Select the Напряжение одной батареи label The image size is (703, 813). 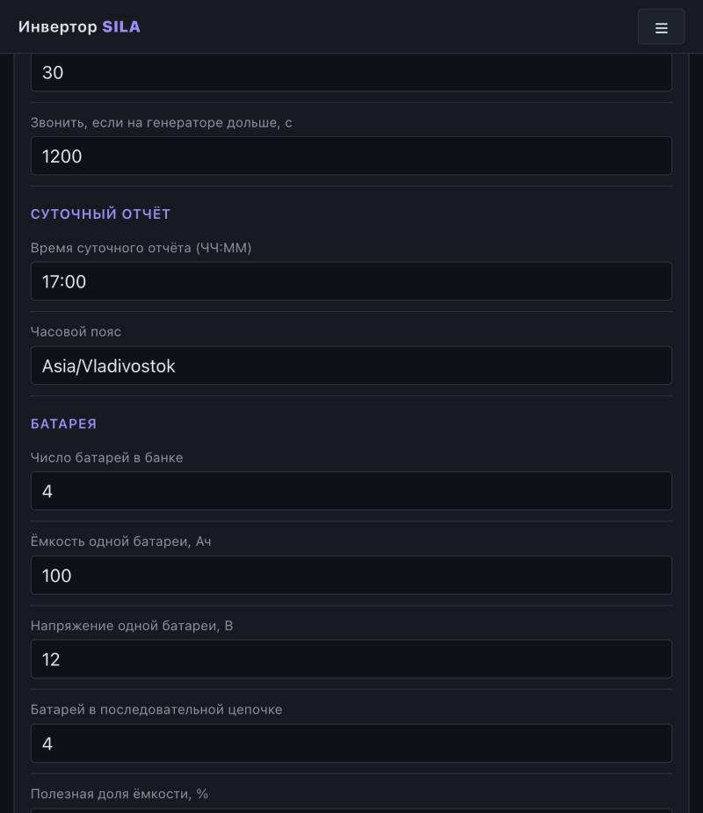coord(132,626)
